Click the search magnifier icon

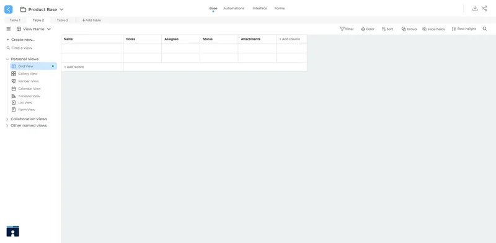pos(485,29)
